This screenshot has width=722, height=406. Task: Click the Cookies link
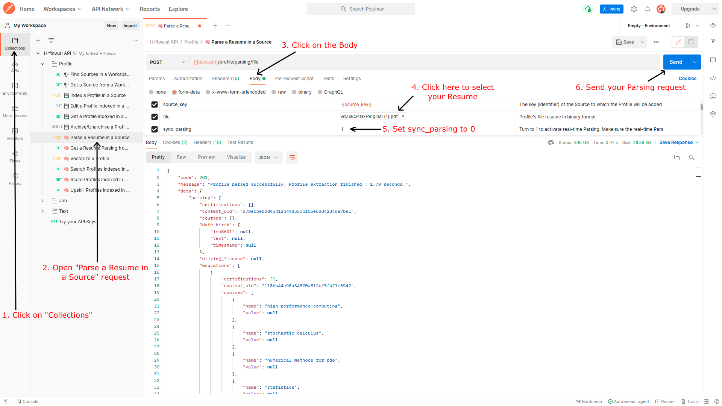(x=687, y=79)
